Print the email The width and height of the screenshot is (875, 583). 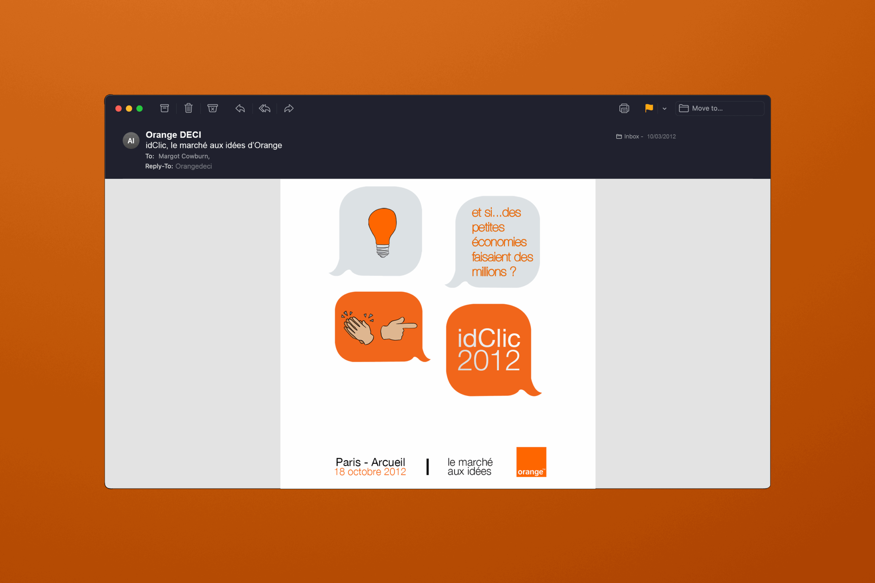[x=624, y=108]
